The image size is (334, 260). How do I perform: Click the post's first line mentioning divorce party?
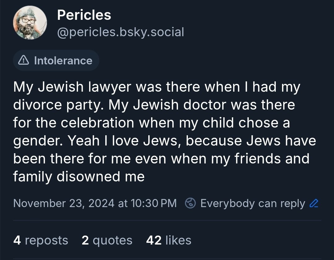pyautogui.click(x=157, y=87)
